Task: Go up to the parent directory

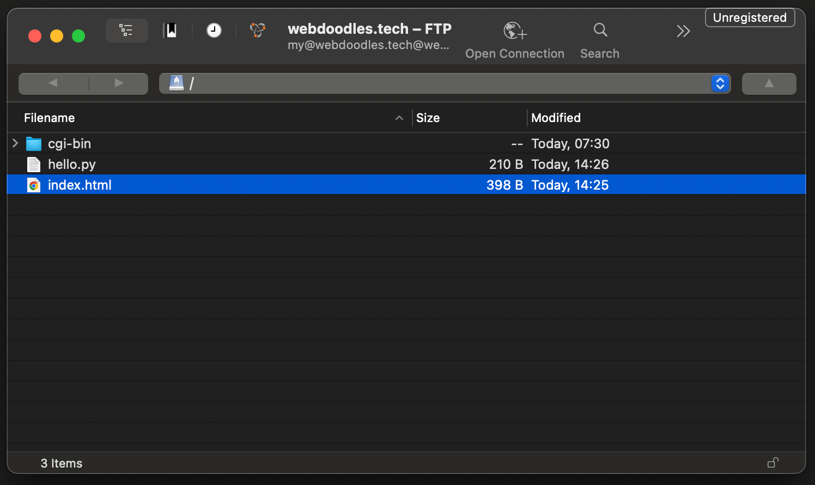Action: pos(769,83)
